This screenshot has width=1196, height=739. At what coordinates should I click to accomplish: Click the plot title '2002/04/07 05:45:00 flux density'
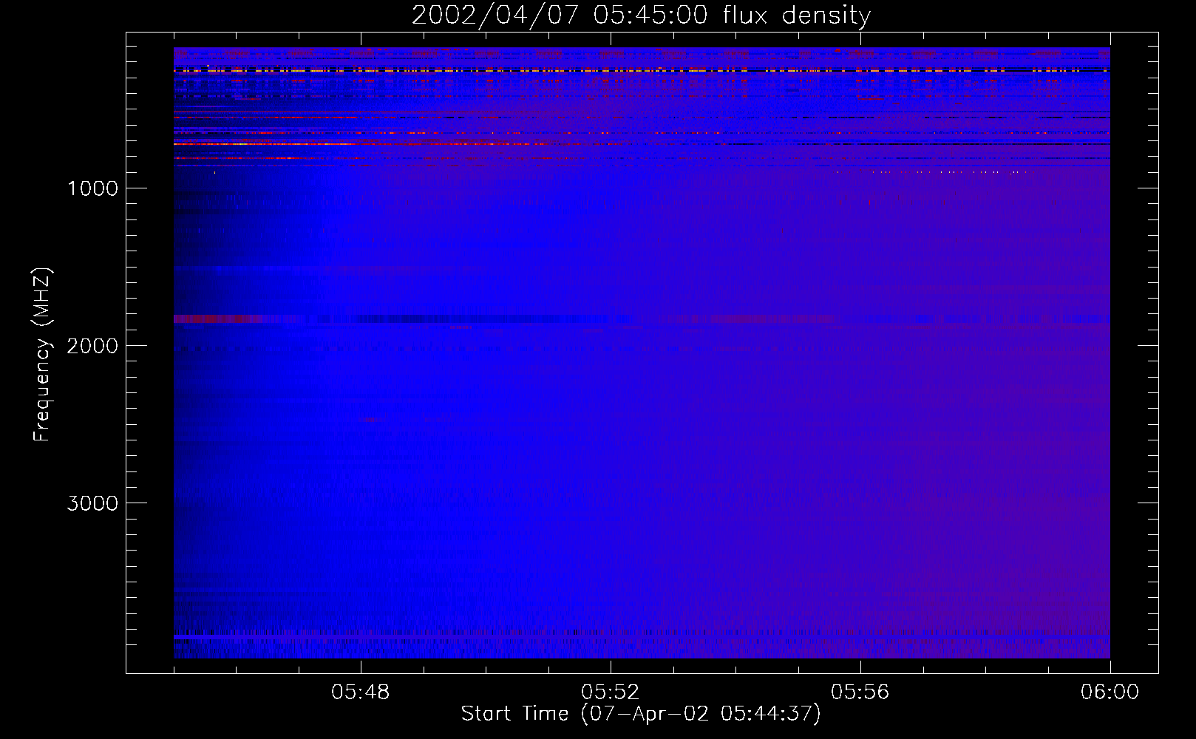click(x=641, y=16)
